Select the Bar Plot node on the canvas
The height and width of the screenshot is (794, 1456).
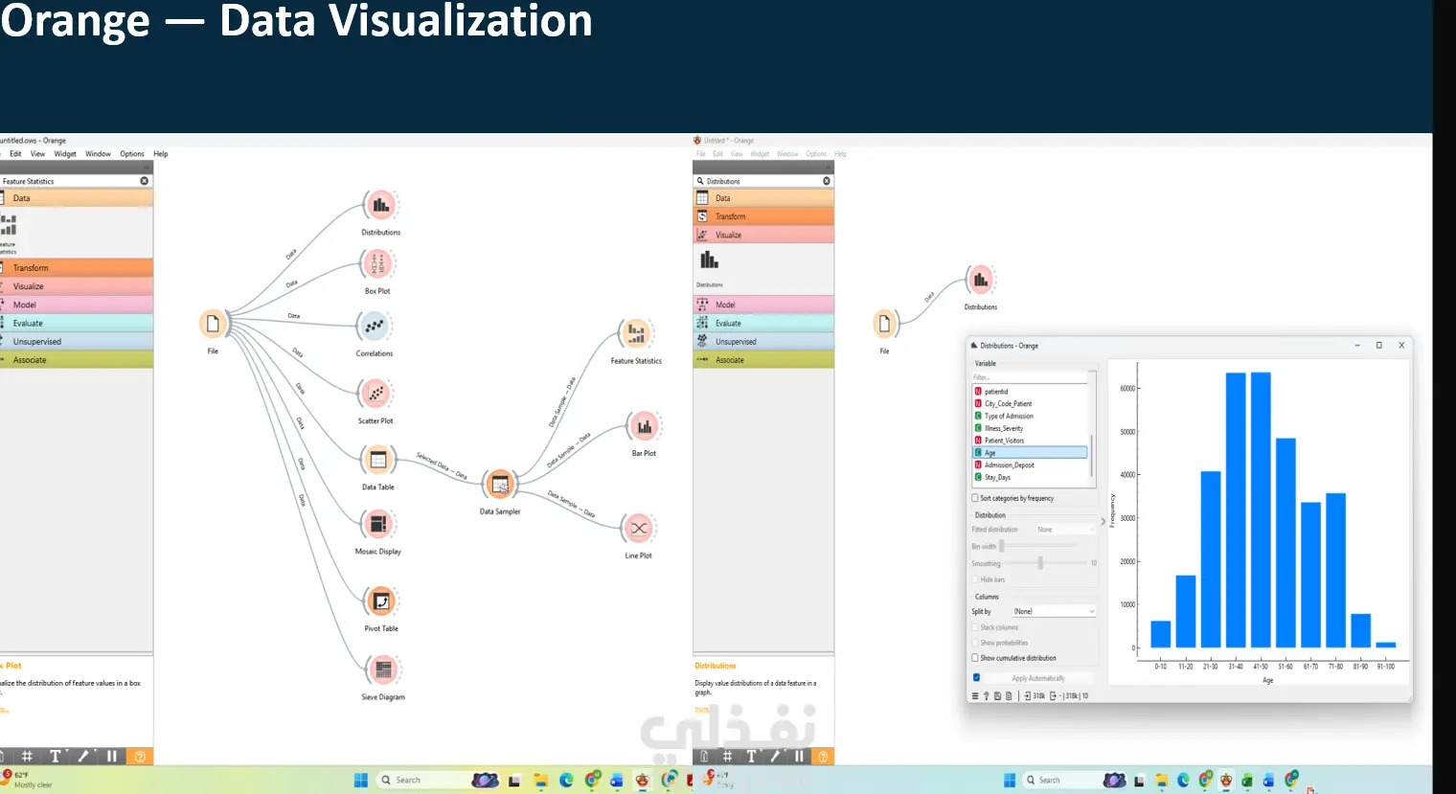coord(645,427)
